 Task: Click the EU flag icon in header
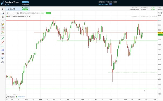(111, 4)
